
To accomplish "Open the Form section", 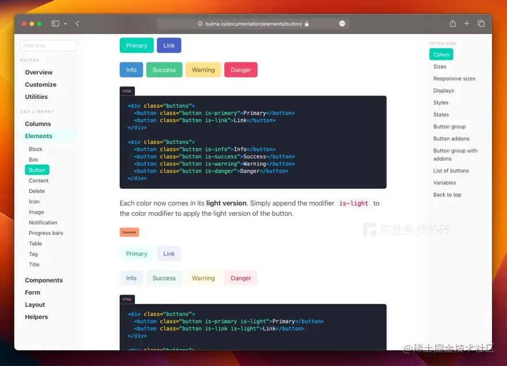I will (33, 293).
